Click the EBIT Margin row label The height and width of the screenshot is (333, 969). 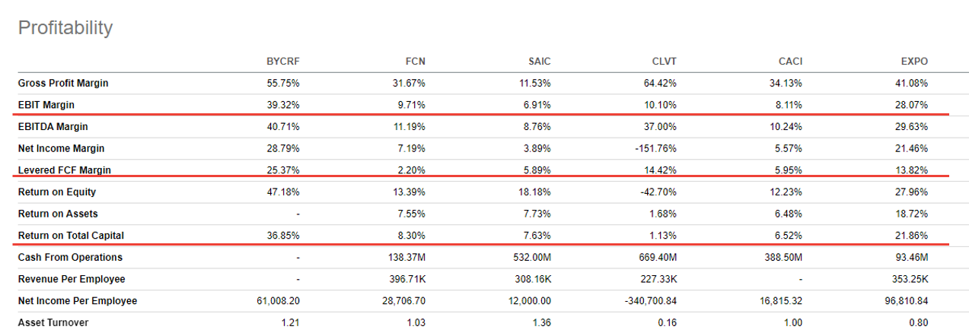coord(46,105)
